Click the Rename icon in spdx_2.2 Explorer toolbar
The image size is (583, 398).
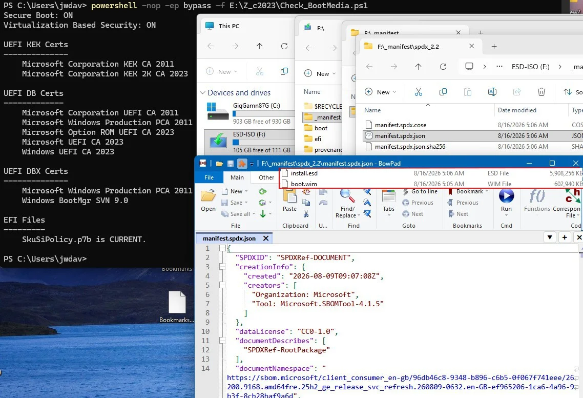click(x=492, y=92)
